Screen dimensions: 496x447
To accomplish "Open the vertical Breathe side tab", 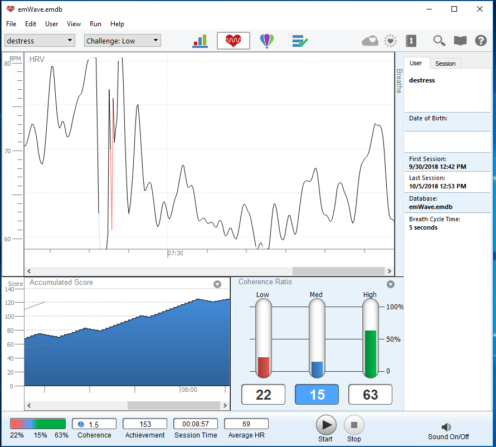I will [x=399, y=81].
